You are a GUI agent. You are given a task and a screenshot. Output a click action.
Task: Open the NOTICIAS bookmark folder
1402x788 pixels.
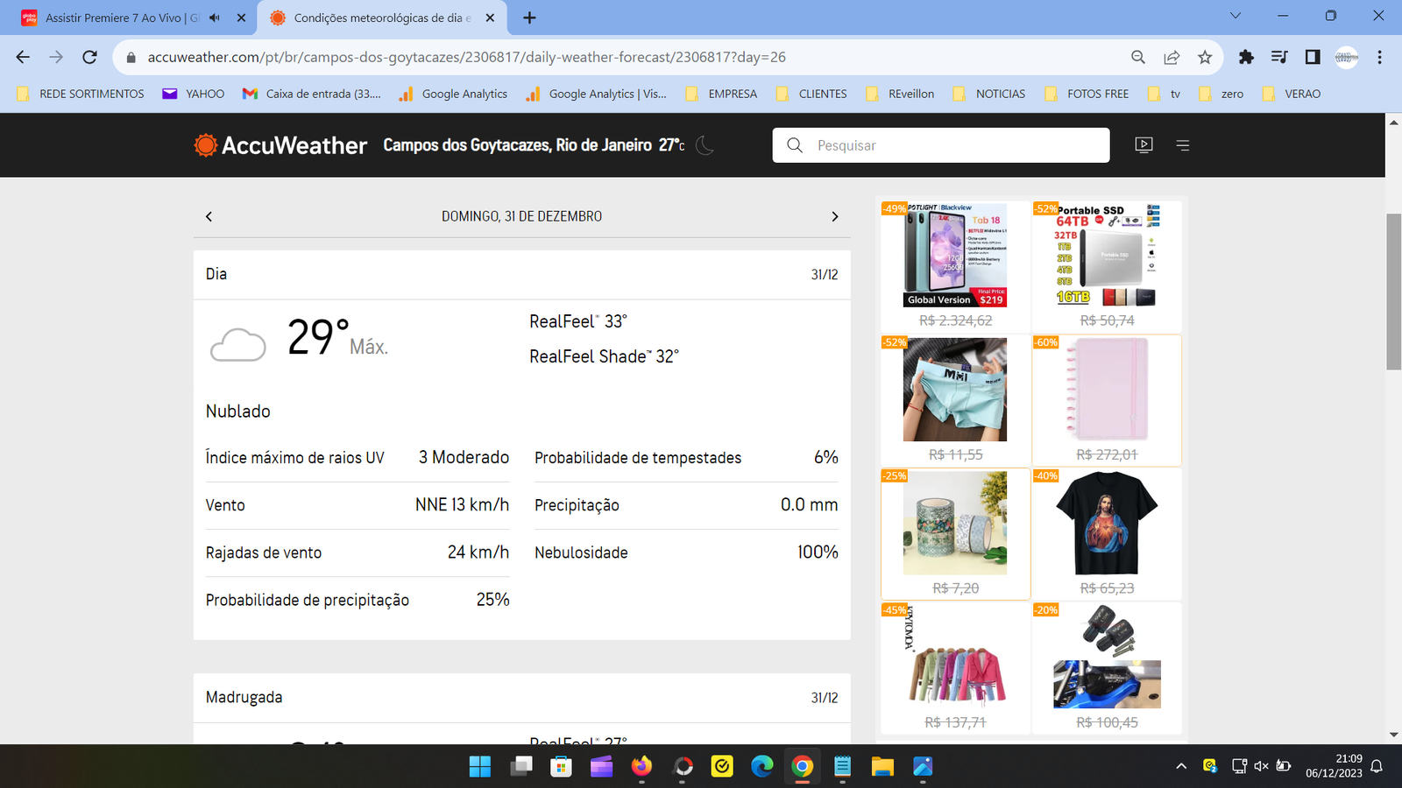tap(989, 94)
